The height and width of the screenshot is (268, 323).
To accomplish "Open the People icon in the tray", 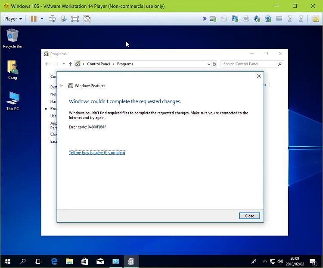I will pyautogui.click(x=254, y=262).
